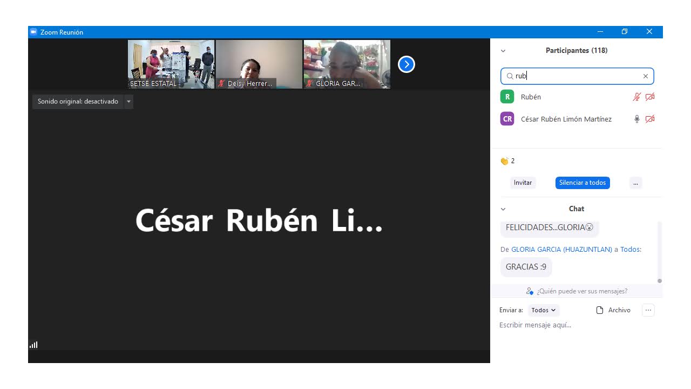Open the Enviar a Todos dropdown
Viewport: 691px width, 389px height.
coord(544,310)
